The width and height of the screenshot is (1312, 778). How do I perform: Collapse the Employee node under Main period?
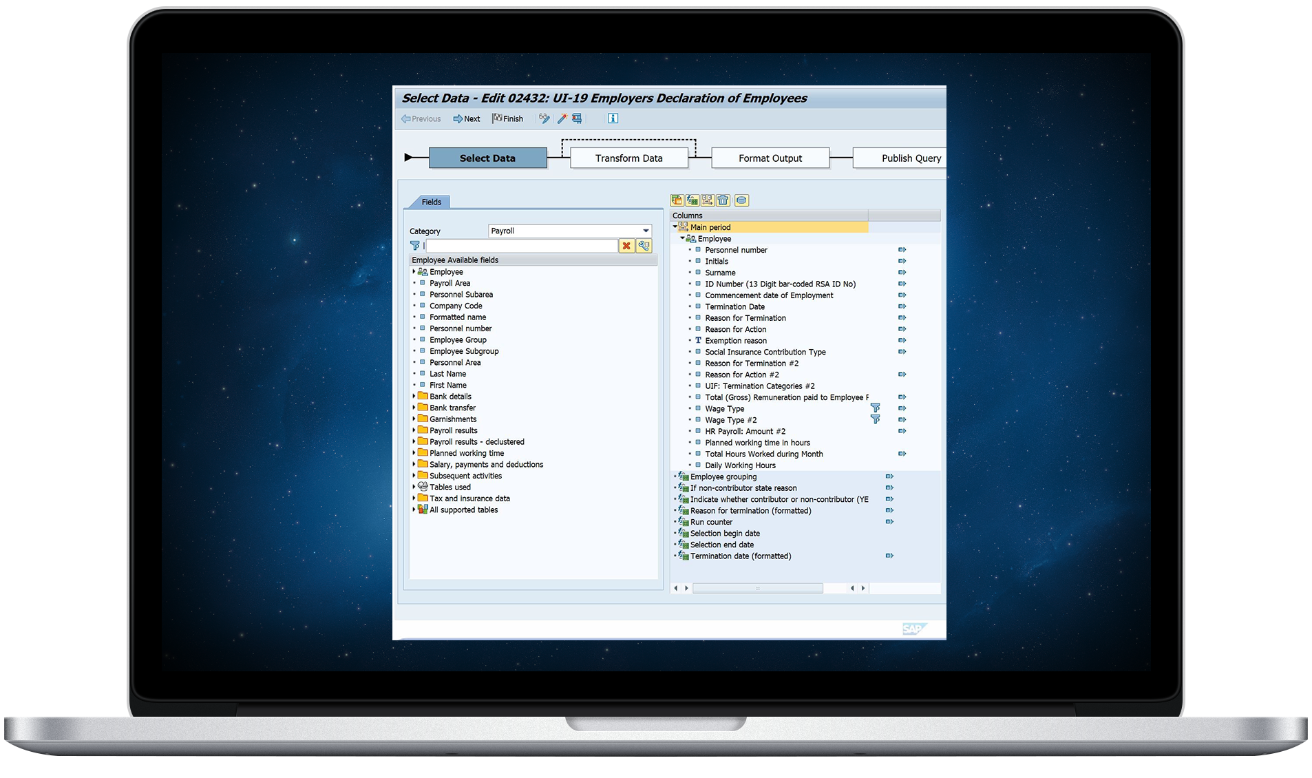coord(682,238)
